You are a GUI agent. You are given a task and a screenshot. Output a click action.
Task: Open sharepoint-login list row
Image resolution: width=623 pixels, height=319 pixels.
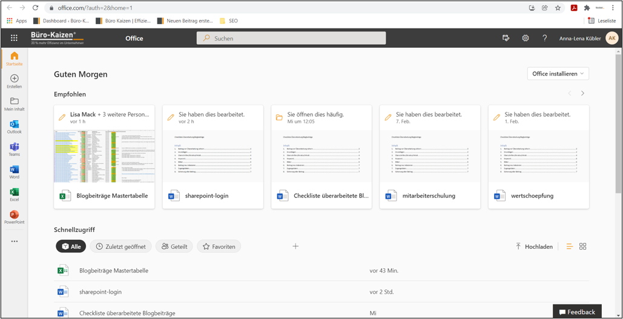click(x=321, y=292)
